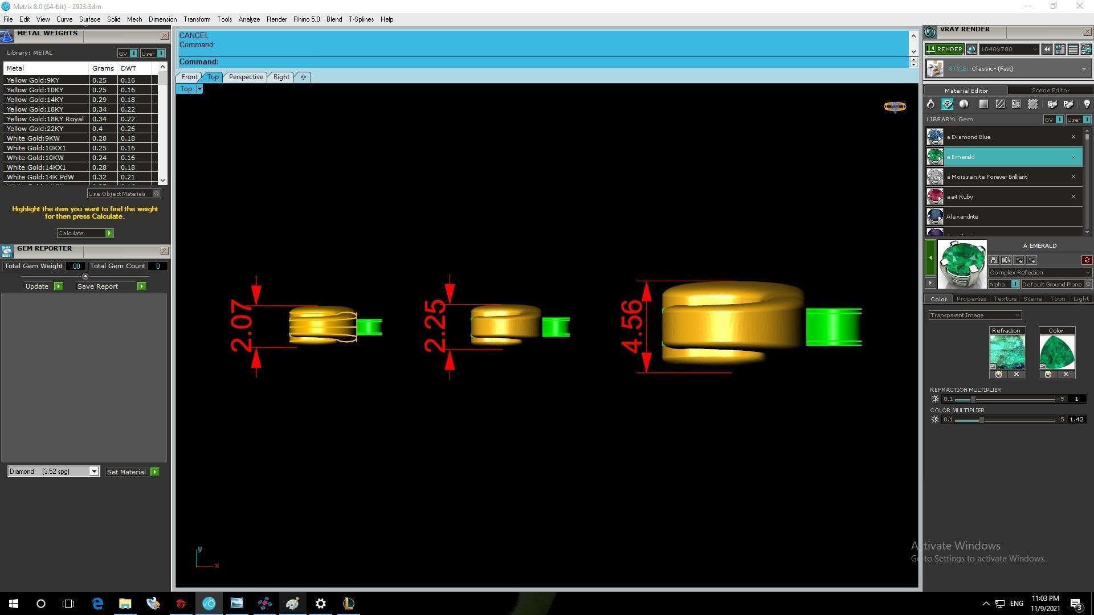Screen dimensions: 1094x615
Task: Remove the Color texture with X icon
Action: (x=1066, y=375)
